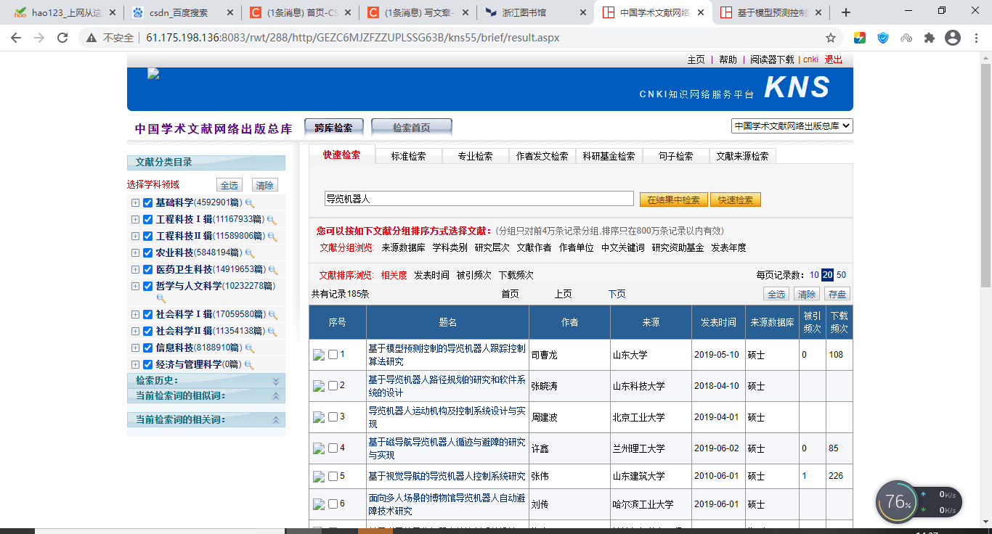Open a new browser tab with plus
Image resolution: width=992 pixels, height=534 pixels.
[x=845, y=12]
